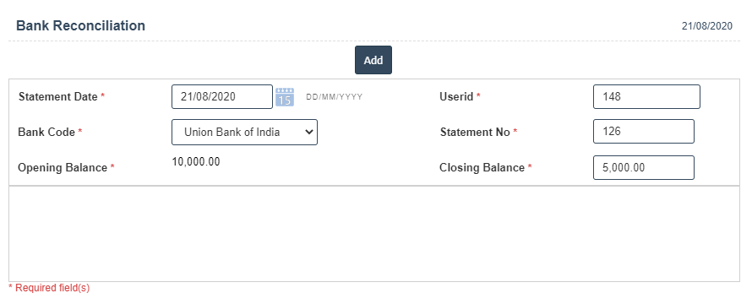The image size is (752, 304).
Task: Click the Add button
Action: 373,61
